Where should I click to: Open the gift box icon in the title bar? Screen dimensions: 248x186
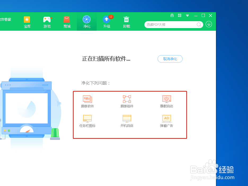pyautogui.click(x=172, y=15)
